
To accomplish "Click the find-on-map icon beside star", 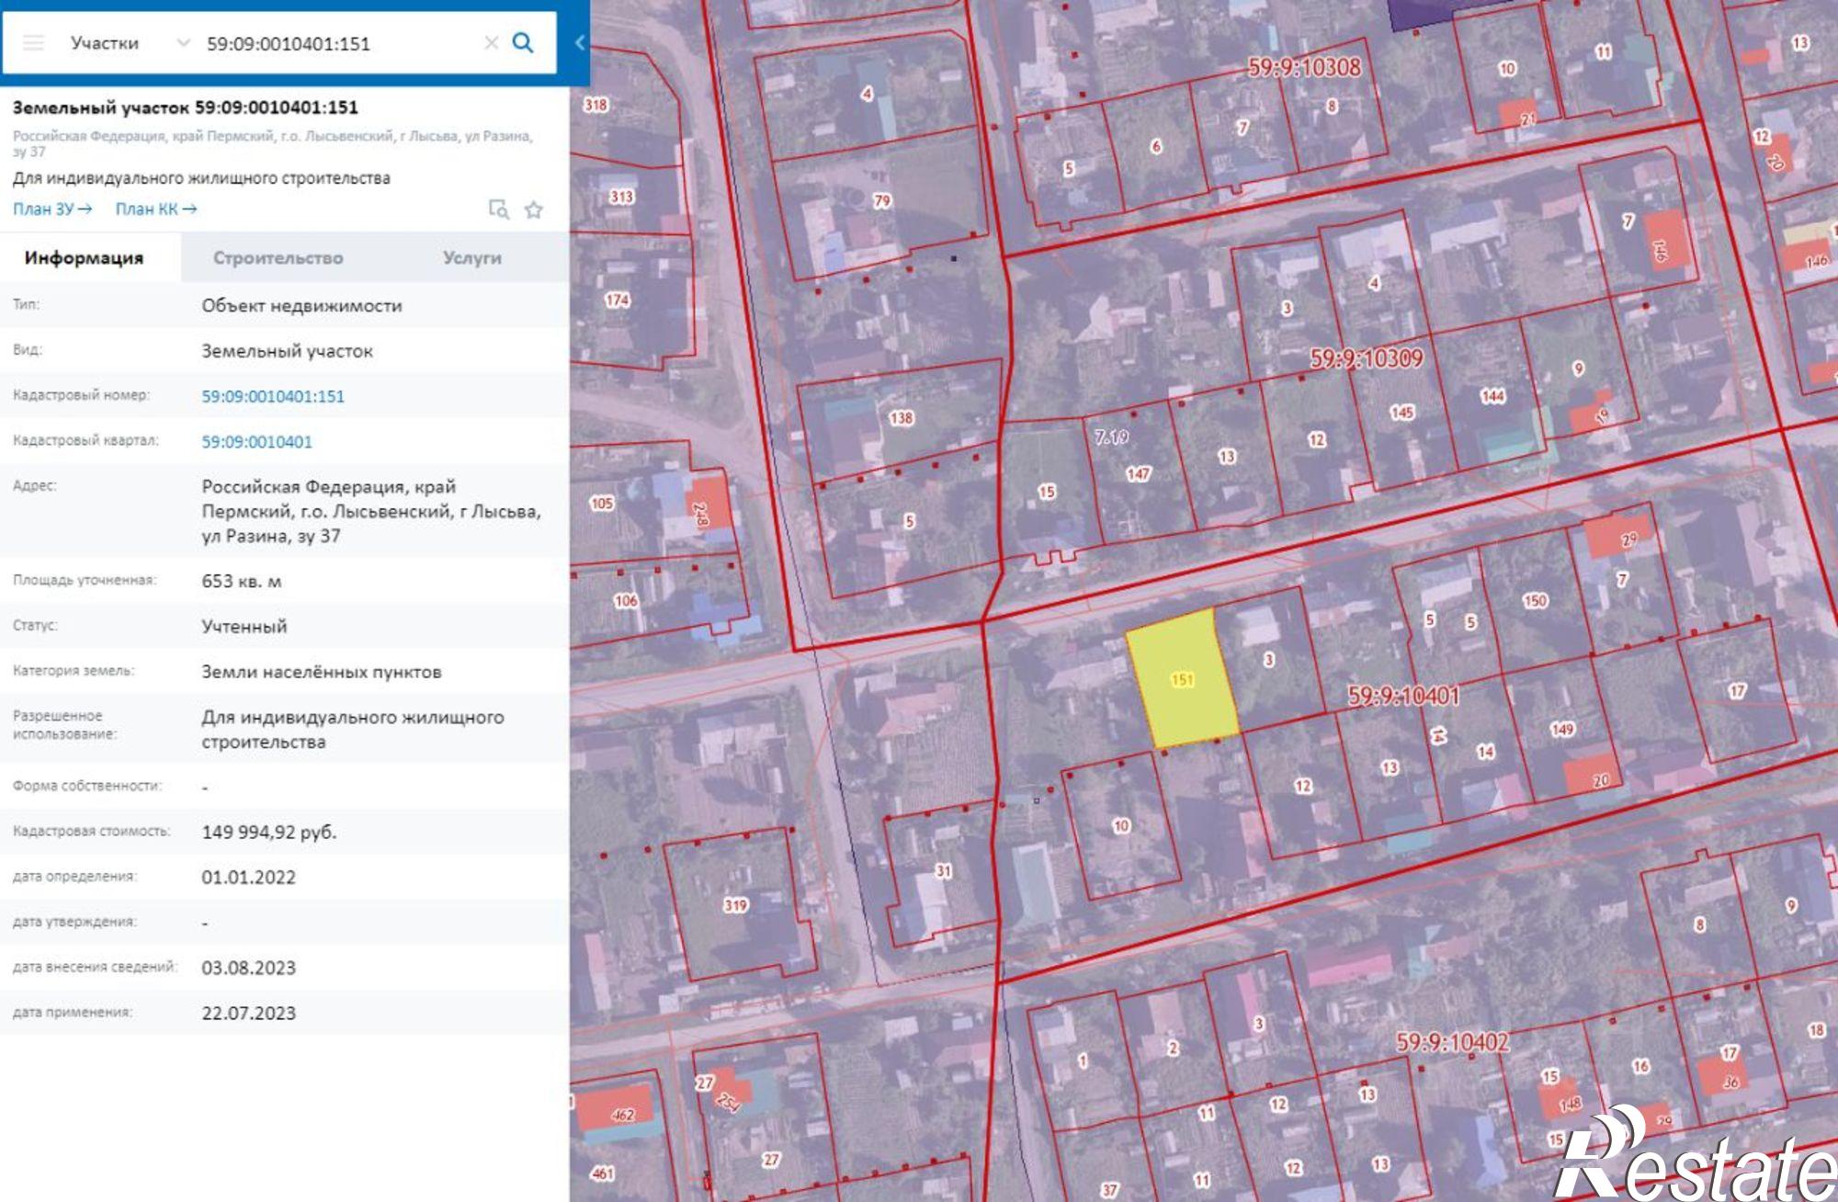I will [x=498, y=210].
